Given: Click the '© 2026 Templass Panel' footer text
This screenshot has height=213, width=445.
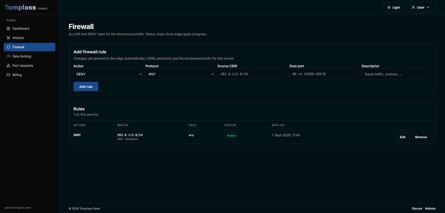Looking at the screenshot, I should click(x=84, y=209).
